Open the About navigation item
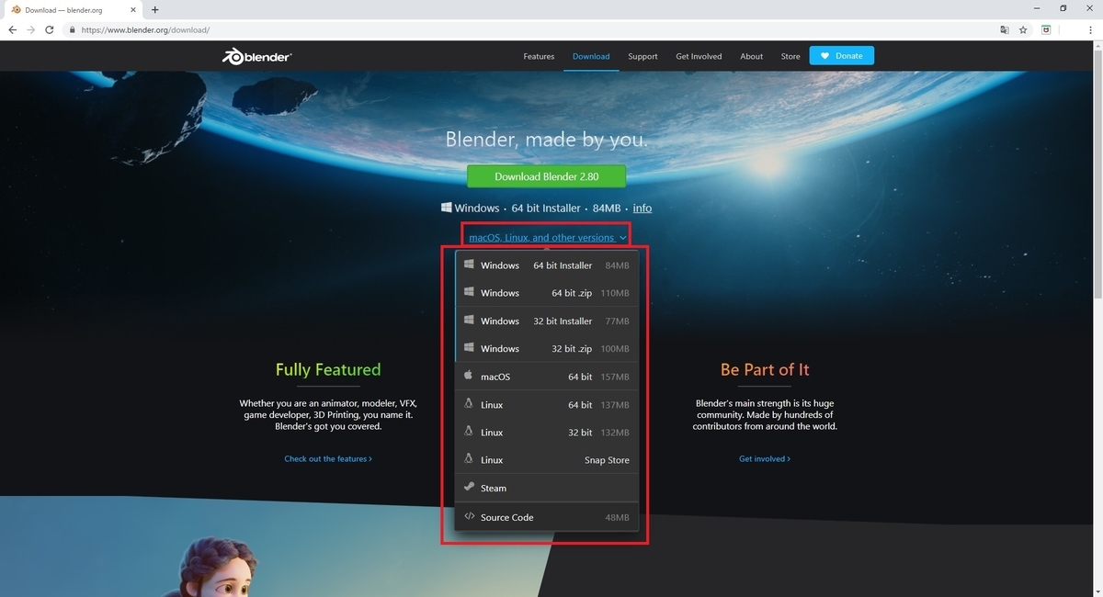This screenshot has height=597, width=1103. point(752,56)
